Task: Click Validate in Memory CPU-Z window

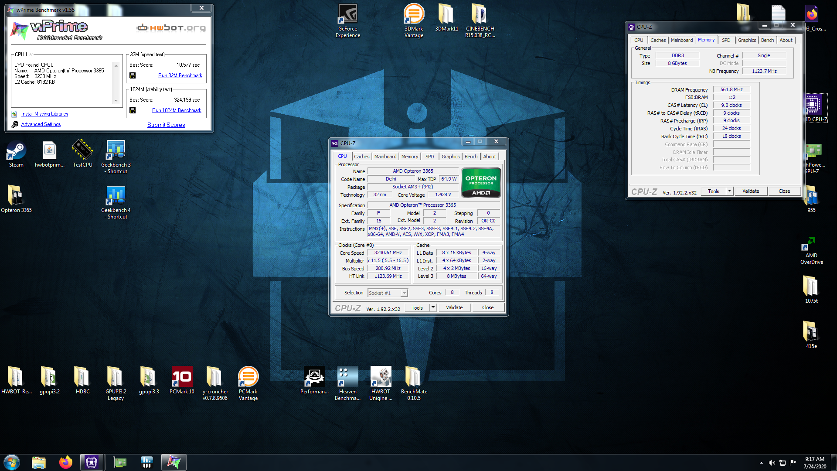Action: (x=751, y=191)
